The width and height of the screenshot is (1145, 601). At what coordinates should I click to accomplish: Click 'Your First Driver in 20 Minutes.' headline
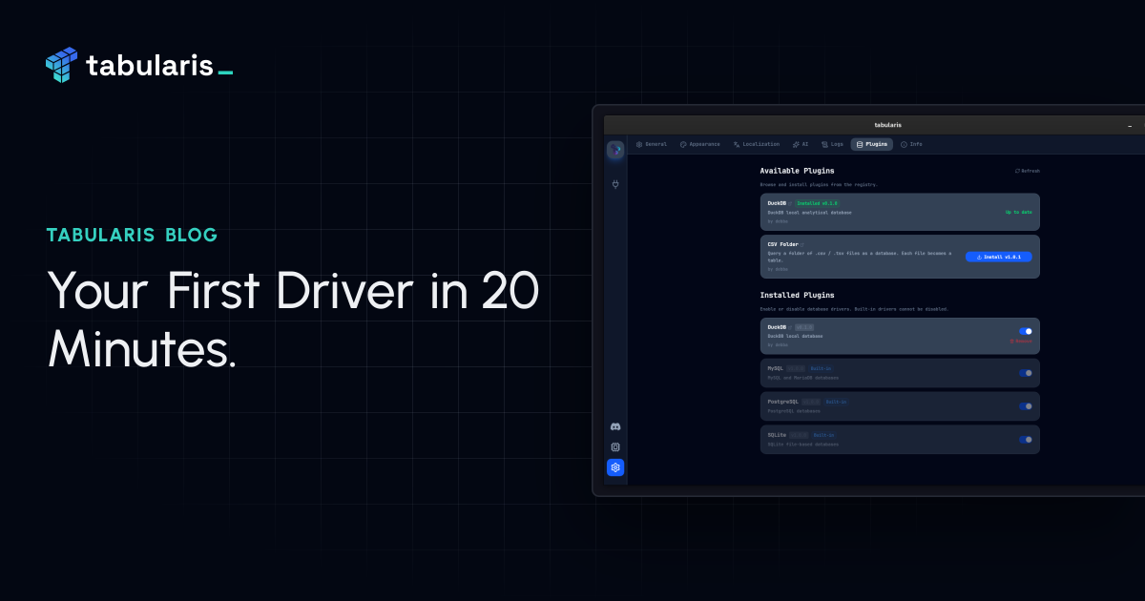click(x=294, y=320)
